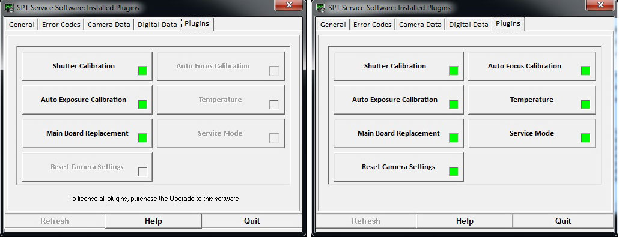Open Service Mode plugin in right window
619x237 pixels.
point(532,133)
